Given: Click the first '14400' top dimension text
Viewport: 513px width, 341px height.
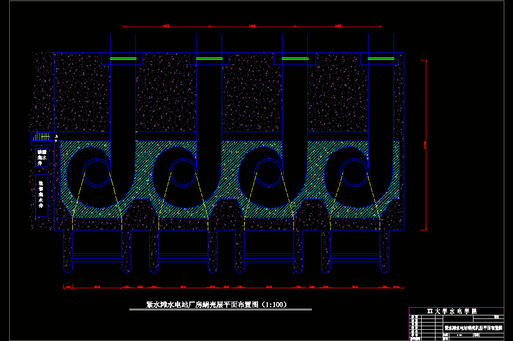Looking at the screenshot, I should pos(166,25).
